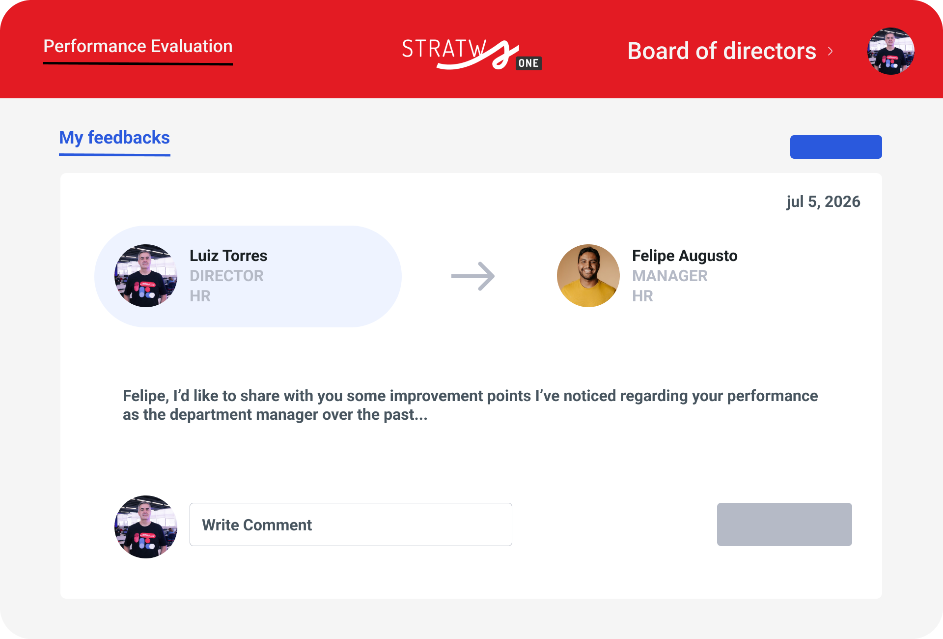Click the commenter avatar beside comment box

coord(146,526)
